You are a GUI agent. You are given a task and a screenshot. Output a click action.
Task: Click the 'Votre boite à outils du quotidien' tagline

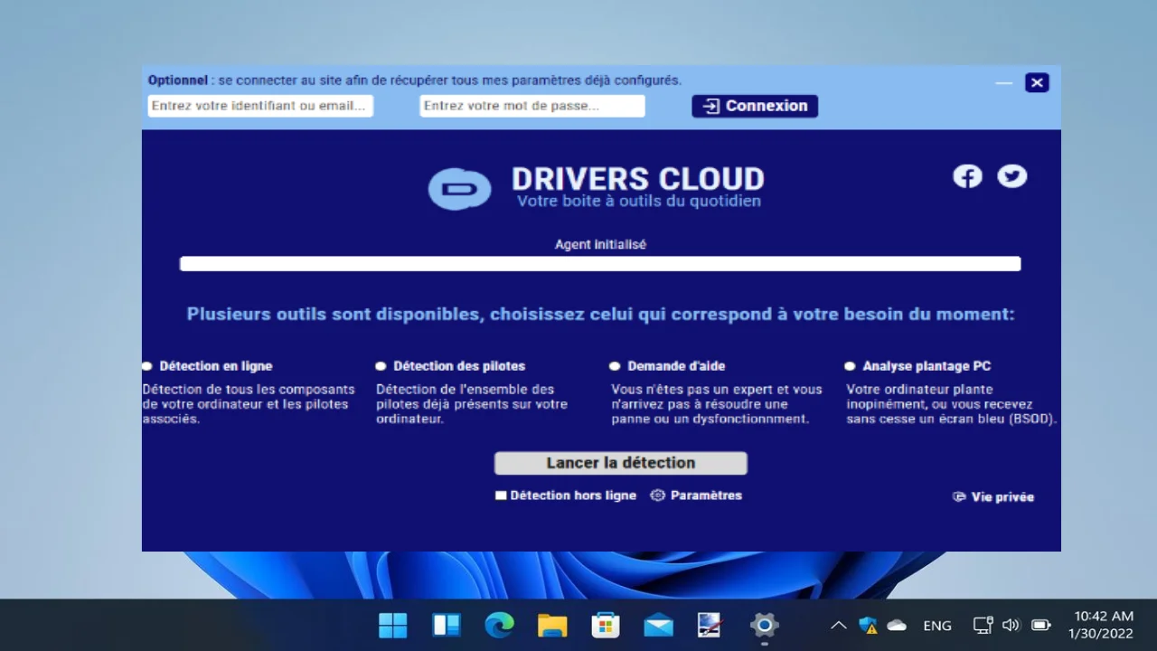coord(638,201)
